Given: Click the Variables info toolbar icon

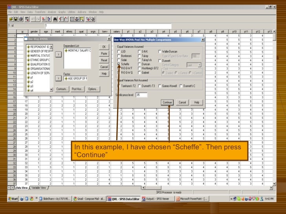Looking at the screenshot, I should click(x=49, y=19).
